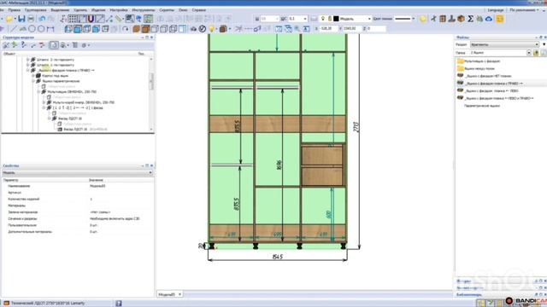Screen dimensions: 547x307
Task: Click the question mark icon in structure panel
Action: [24, 45]
